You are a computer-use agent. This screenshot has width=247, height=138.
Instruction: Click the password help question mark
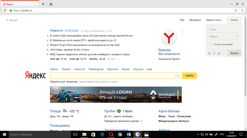[x=237, y=37]
